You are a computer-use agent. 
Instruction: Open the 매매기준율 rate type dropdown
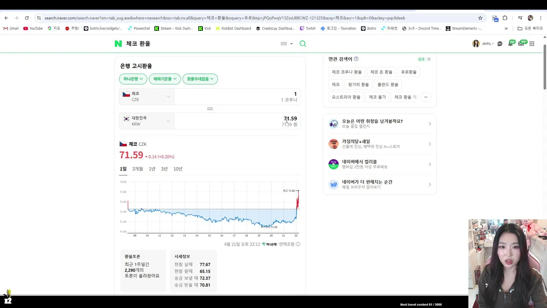point(165,79)
